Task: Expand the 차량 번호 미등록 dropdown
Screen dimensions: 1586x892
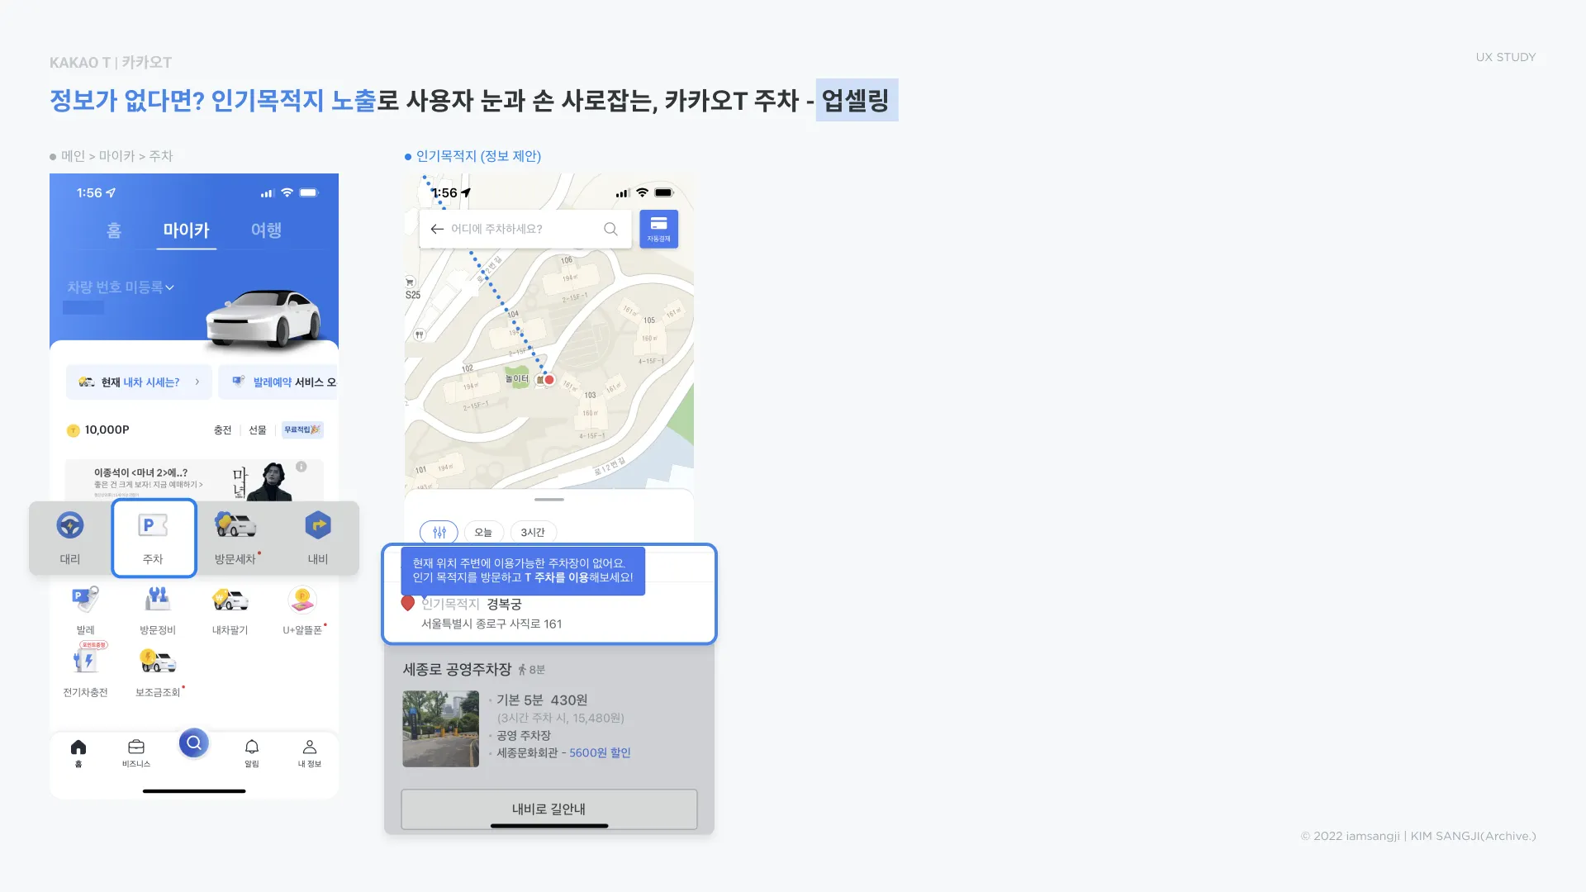Action: [121, 287]
